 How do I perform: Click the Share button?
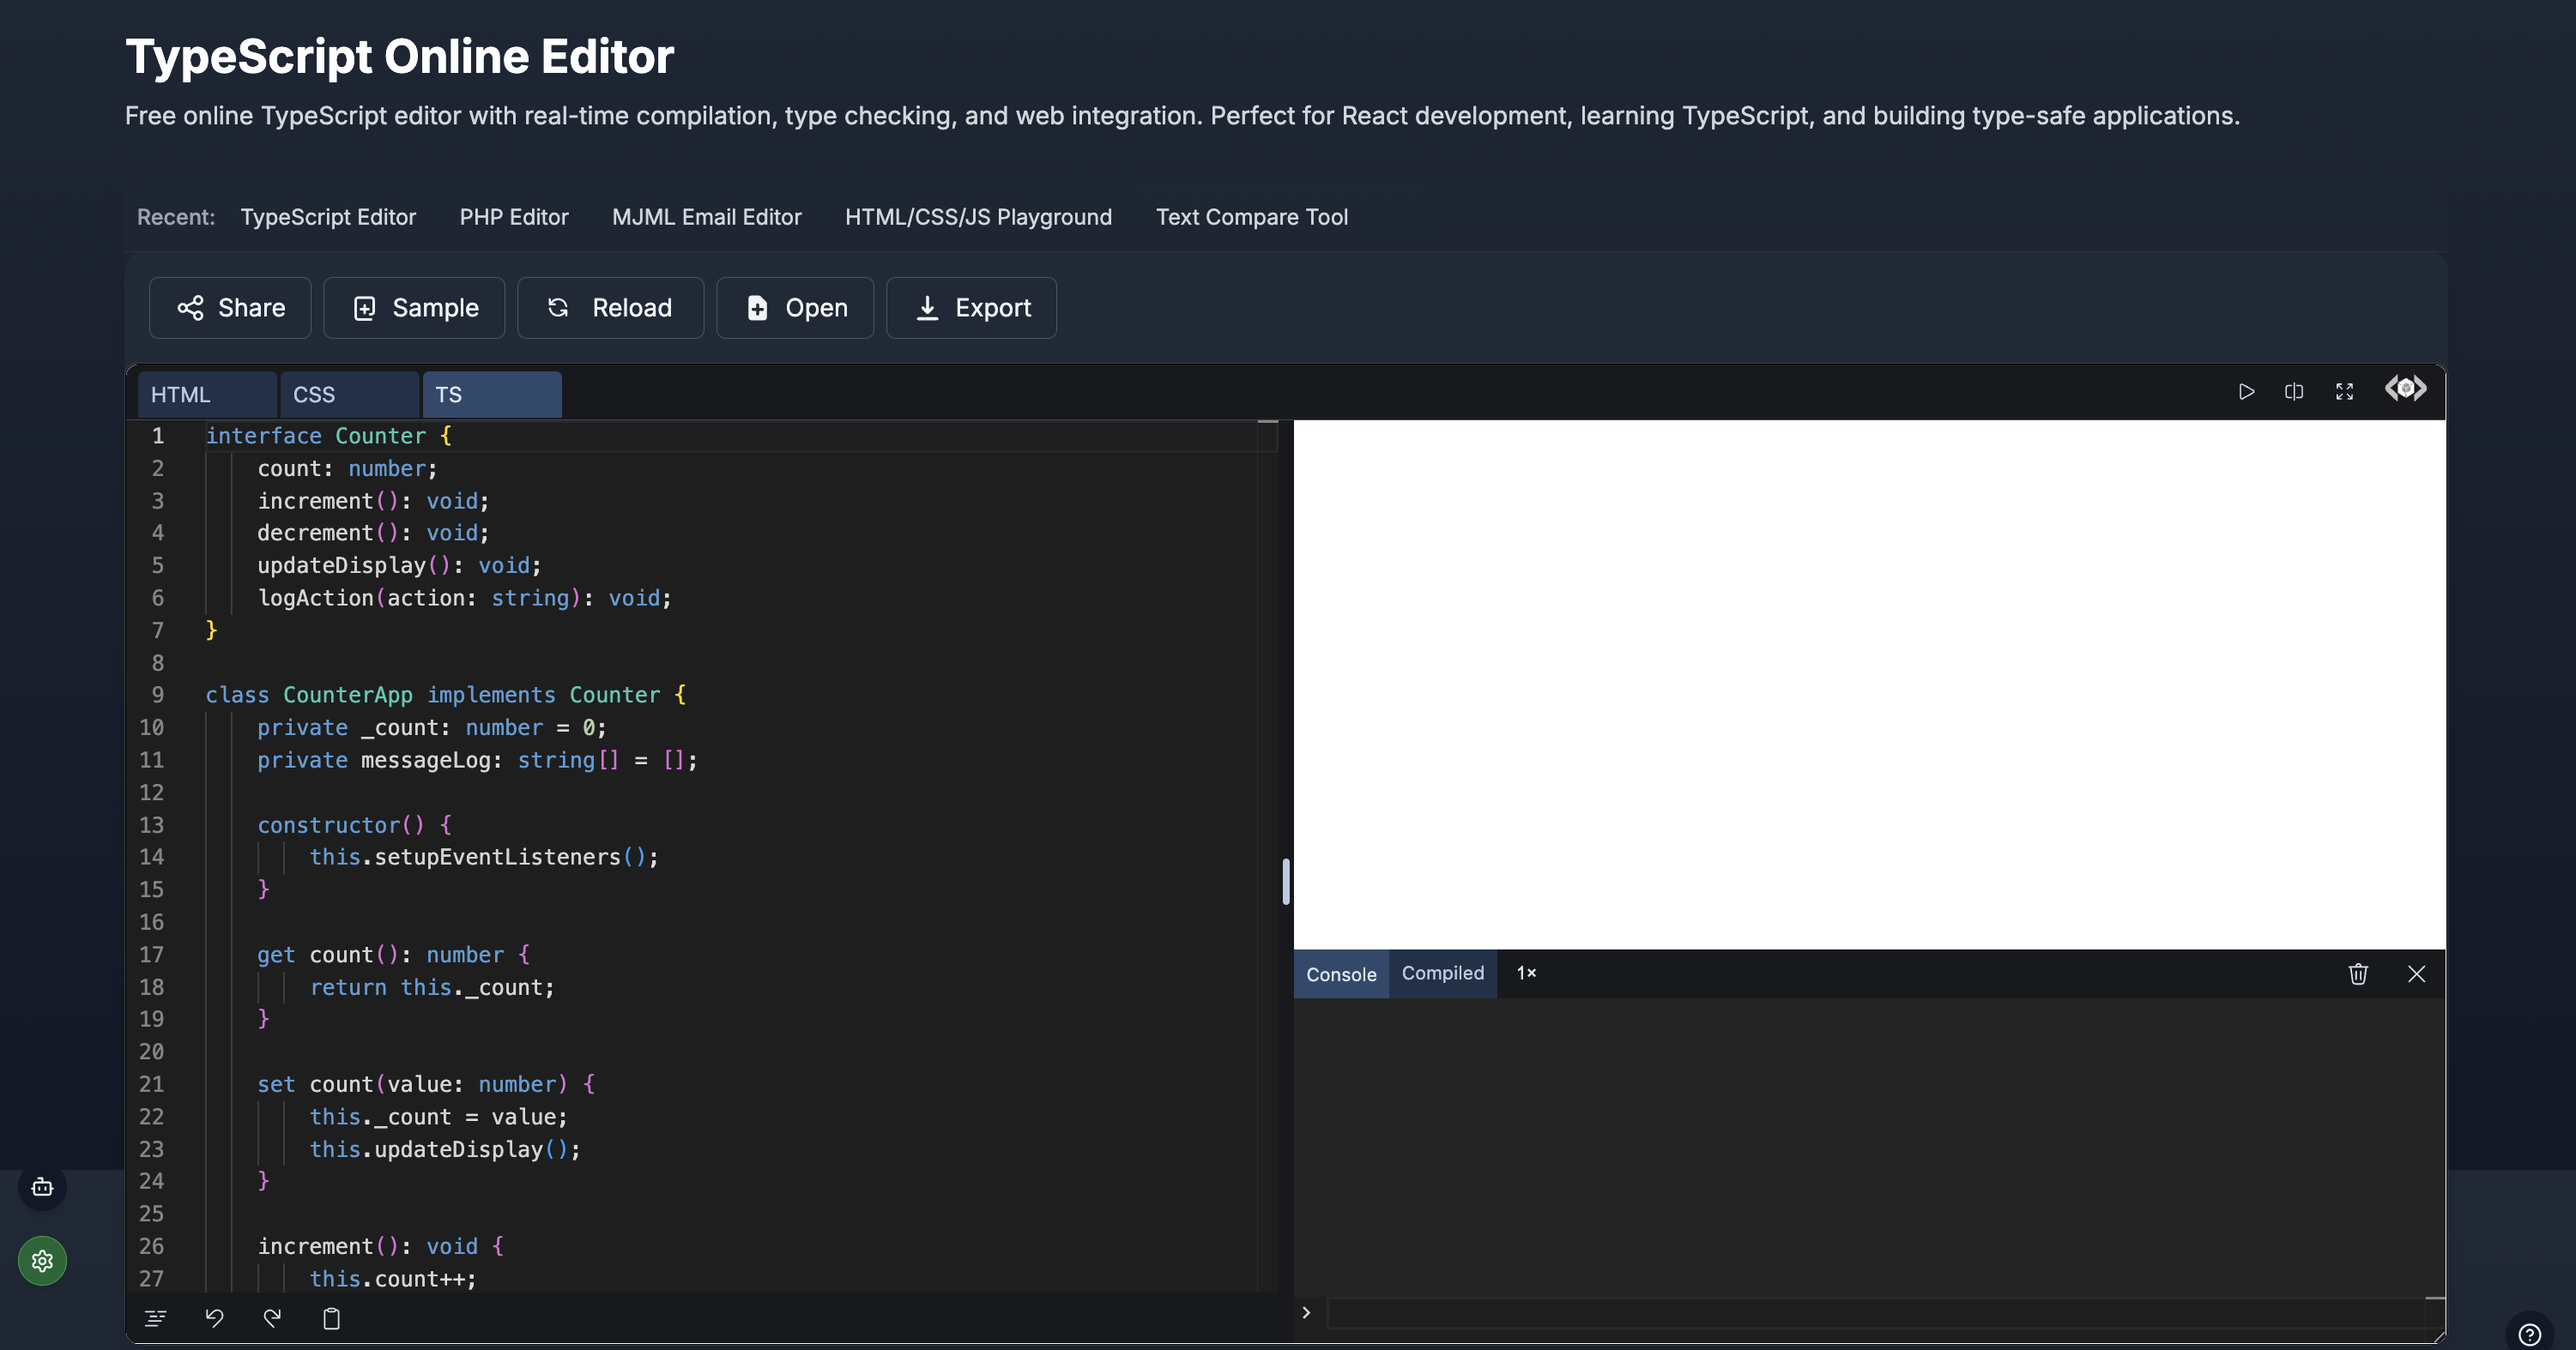[x=230, y=308]
